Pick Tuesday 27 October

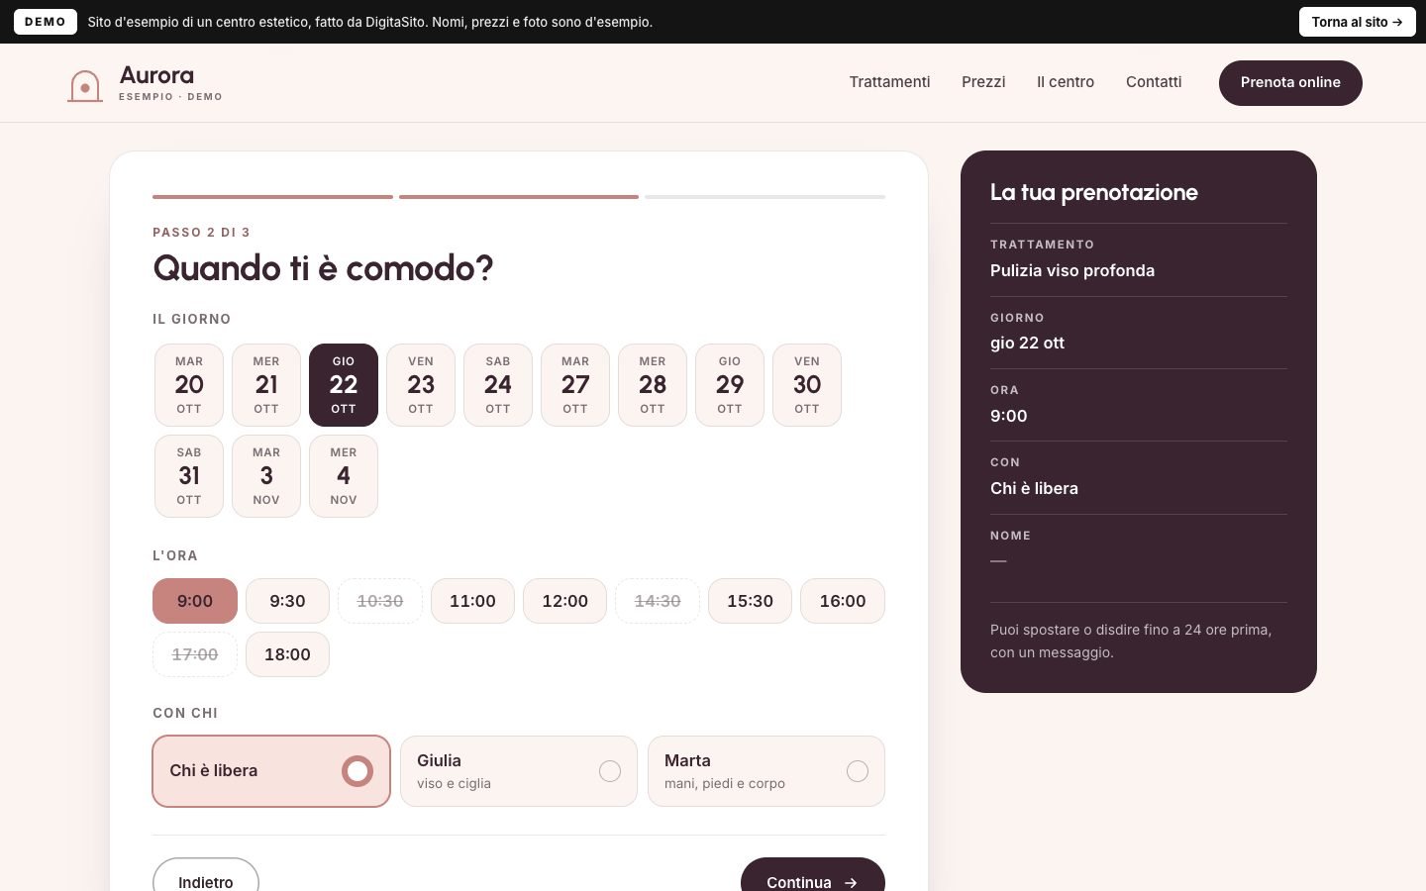point(575,385)
